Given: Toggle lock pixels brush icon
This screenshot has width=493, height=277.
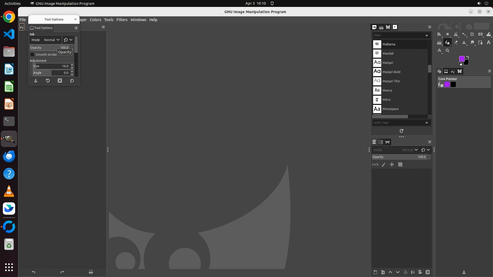Looking at the screenshot, I should pos(384,165).
